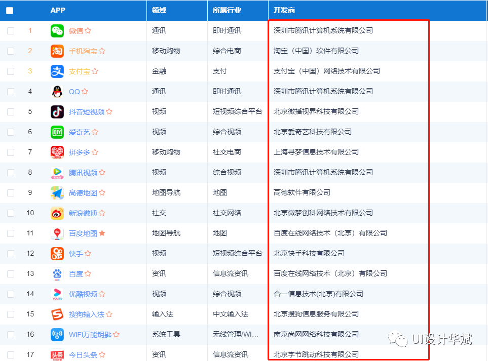
Task: Click the 今日头条 app icon
Action: click(x=57, y=355)
